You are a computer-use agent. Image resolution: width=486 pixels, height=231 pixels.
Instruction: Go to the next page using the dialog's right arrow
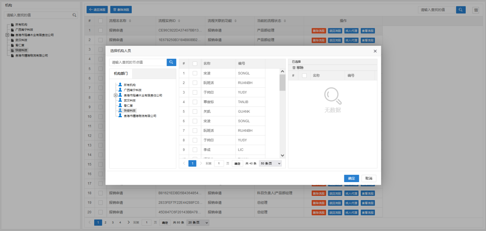coord(201,163)
